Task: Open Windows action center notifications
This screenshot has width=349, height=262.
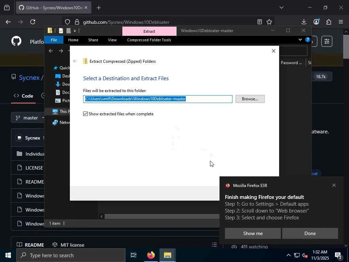Action: click(338, 256)
